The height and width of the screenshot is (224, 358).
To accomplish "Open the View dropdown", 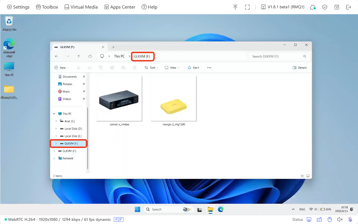I will pyautogui.click(x=172, y=68).
